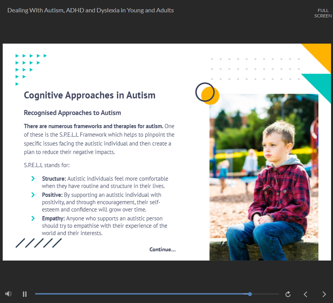Click the chevron bullet beside Positive
The width and height of the screenshot is (333, 303).
pos(33,195)
